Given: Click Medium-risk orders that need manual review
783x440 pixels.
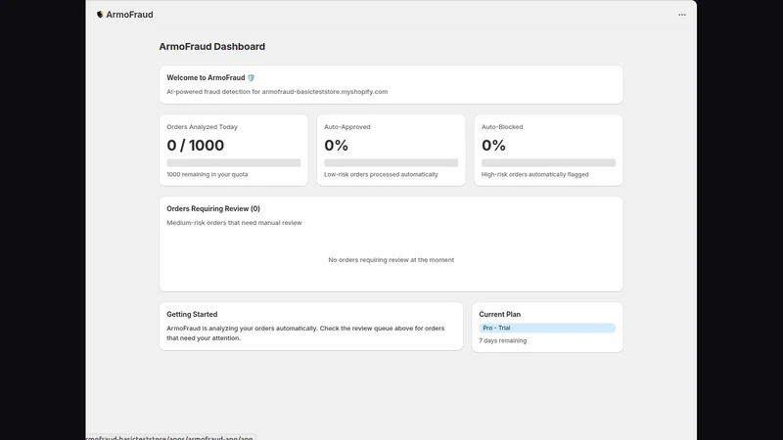Looking at the screenshot, I should [x=234, y=223].
